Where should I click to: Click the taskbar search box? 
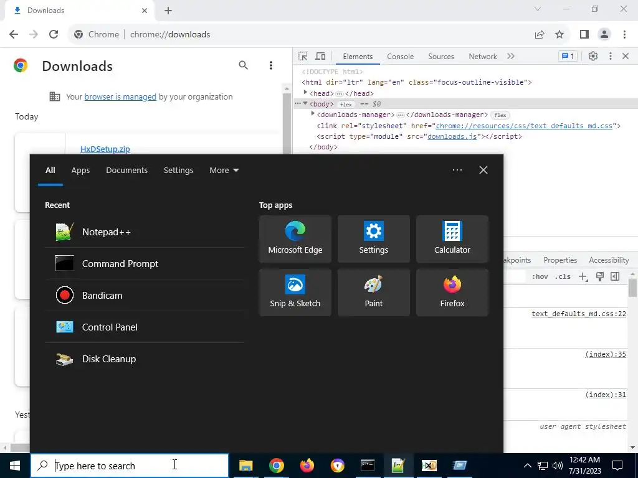(130, 466)
